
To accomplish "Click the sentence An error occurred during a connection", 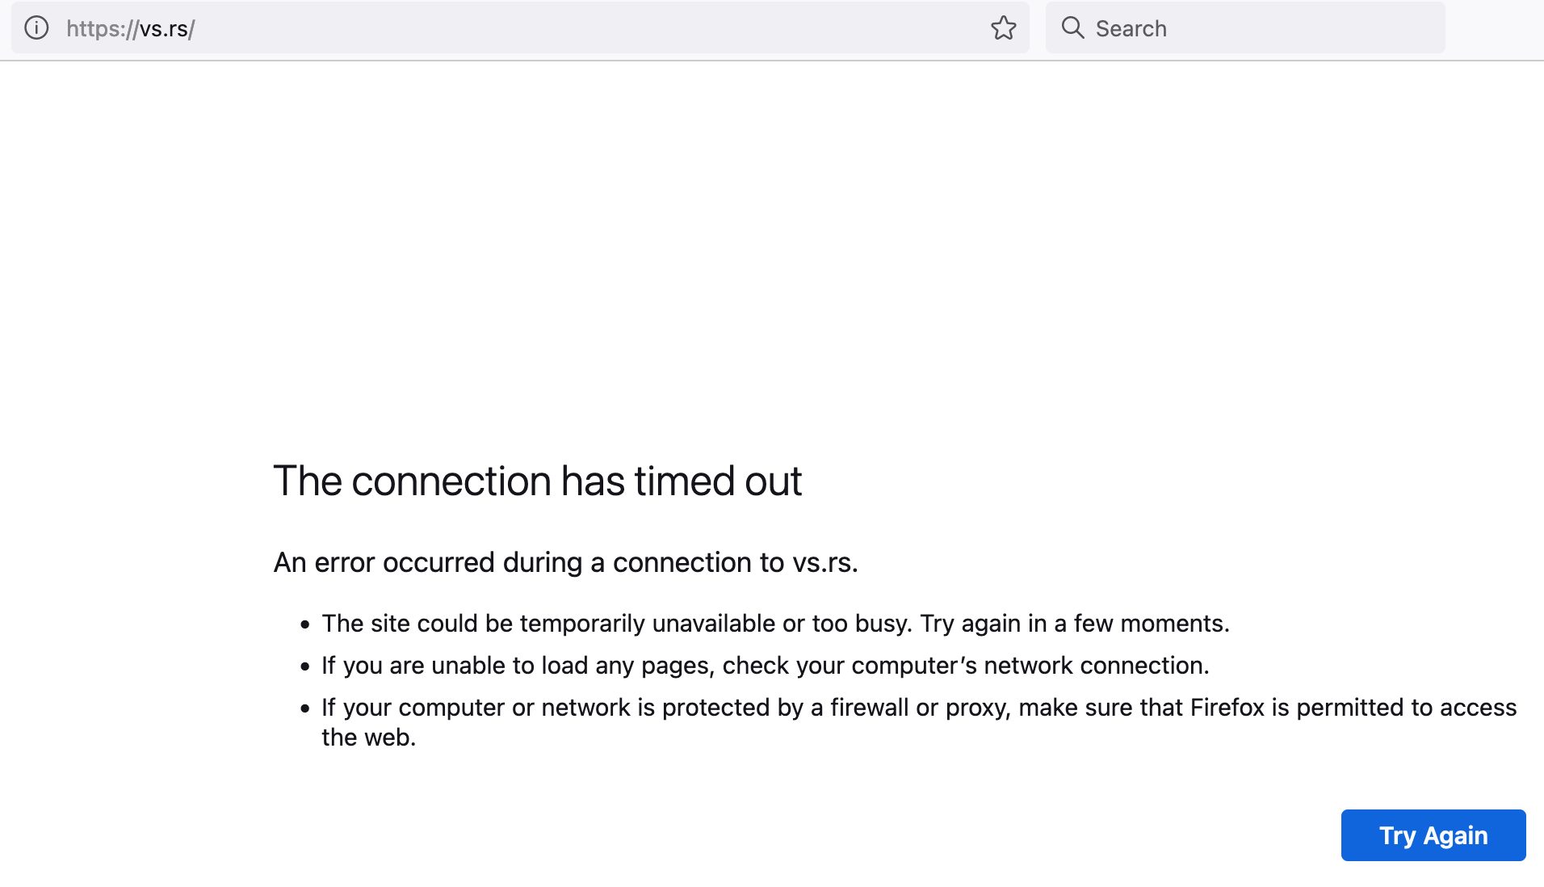I will 565,562.
